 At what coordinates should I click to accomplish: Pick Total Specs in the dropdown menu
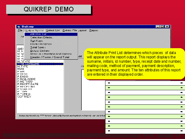coord(38,47)
